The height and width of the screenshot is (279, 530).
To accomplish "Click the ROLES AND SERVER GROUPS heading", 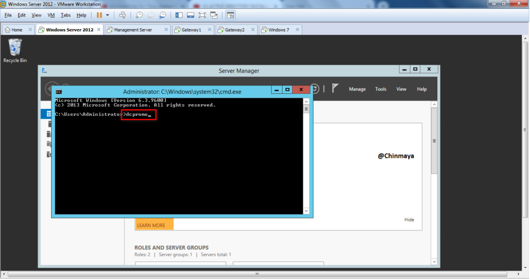I will click(171, 247).
